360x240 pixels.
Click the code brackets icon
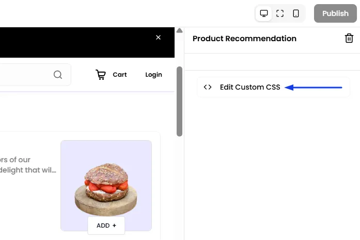208,87
